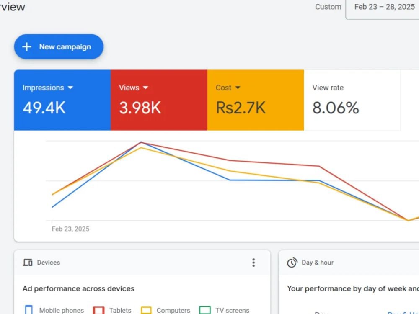Viewport: 419px width, 314px height.
Task: Click the Day & hour clock icon
Action: pyautogui.click(x=292, y=263)
